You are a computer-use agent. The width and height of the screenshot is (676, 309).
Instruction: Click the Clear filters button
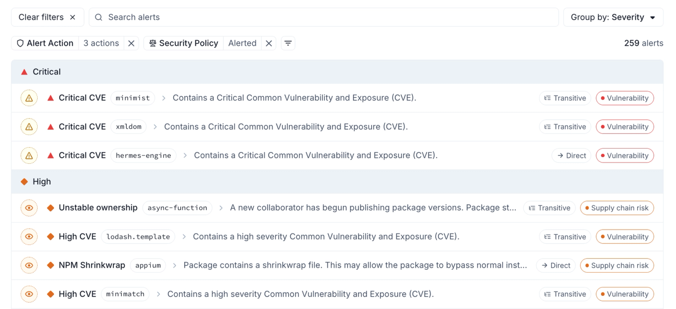(47, 17)
